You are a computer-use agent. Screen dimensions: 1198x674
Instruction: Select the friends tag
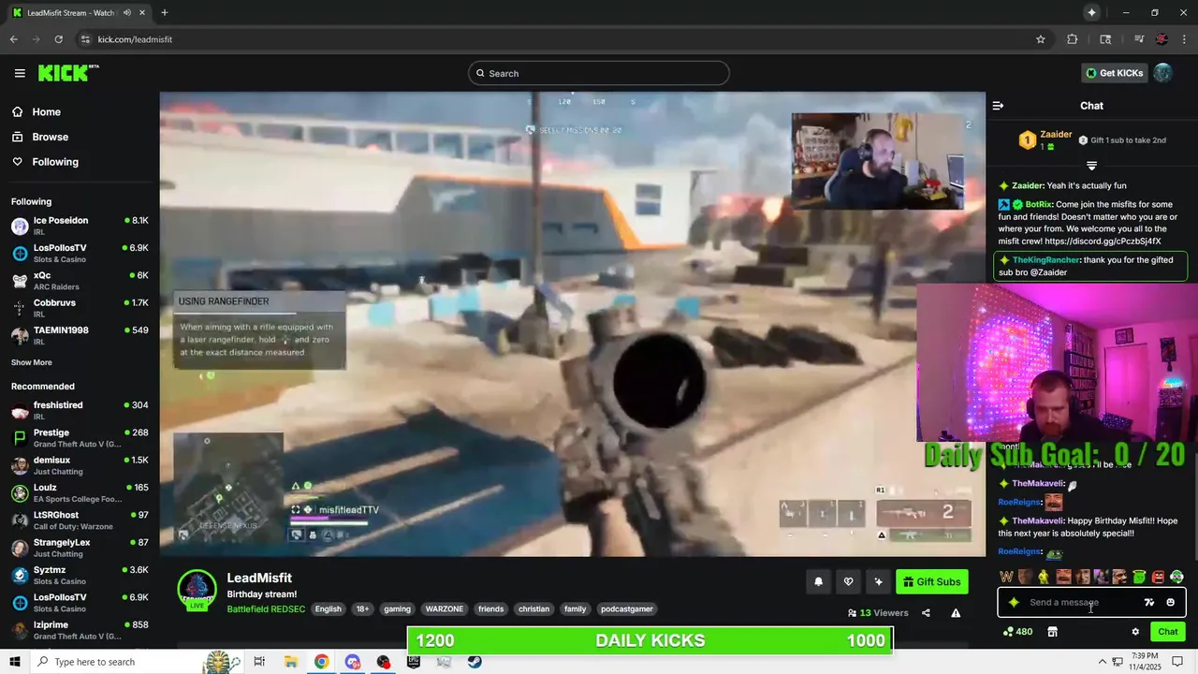(x=490, y=609)
